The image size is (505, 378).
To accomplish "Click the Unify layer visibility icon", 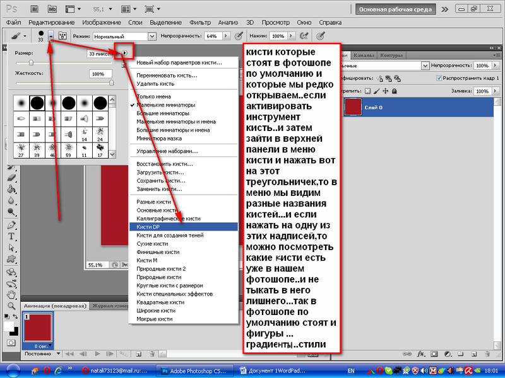I will [x=388, y=78].
